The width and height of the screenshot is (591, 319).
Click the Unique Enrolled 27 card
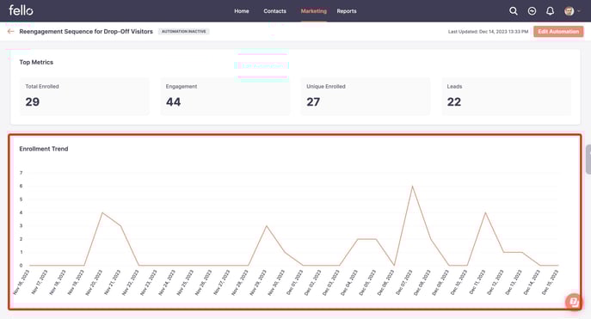point(366,96)
